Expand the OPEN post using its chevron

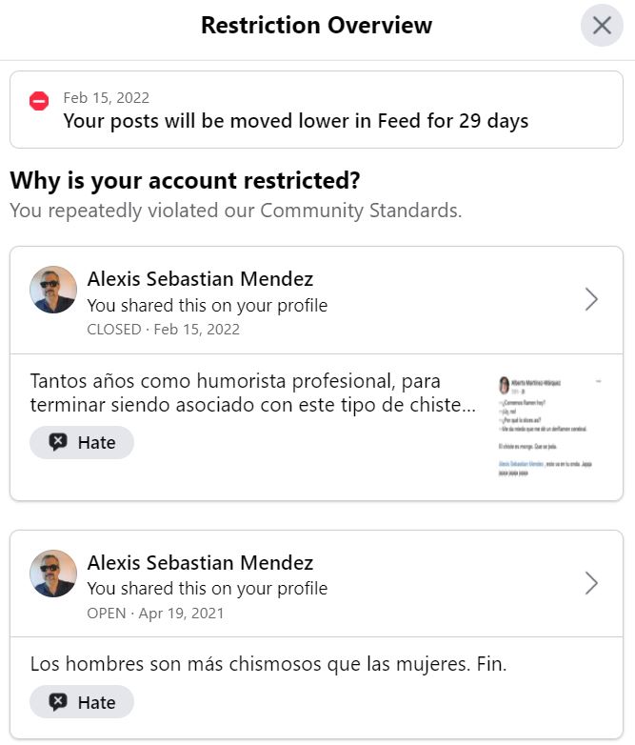[591, 583]
